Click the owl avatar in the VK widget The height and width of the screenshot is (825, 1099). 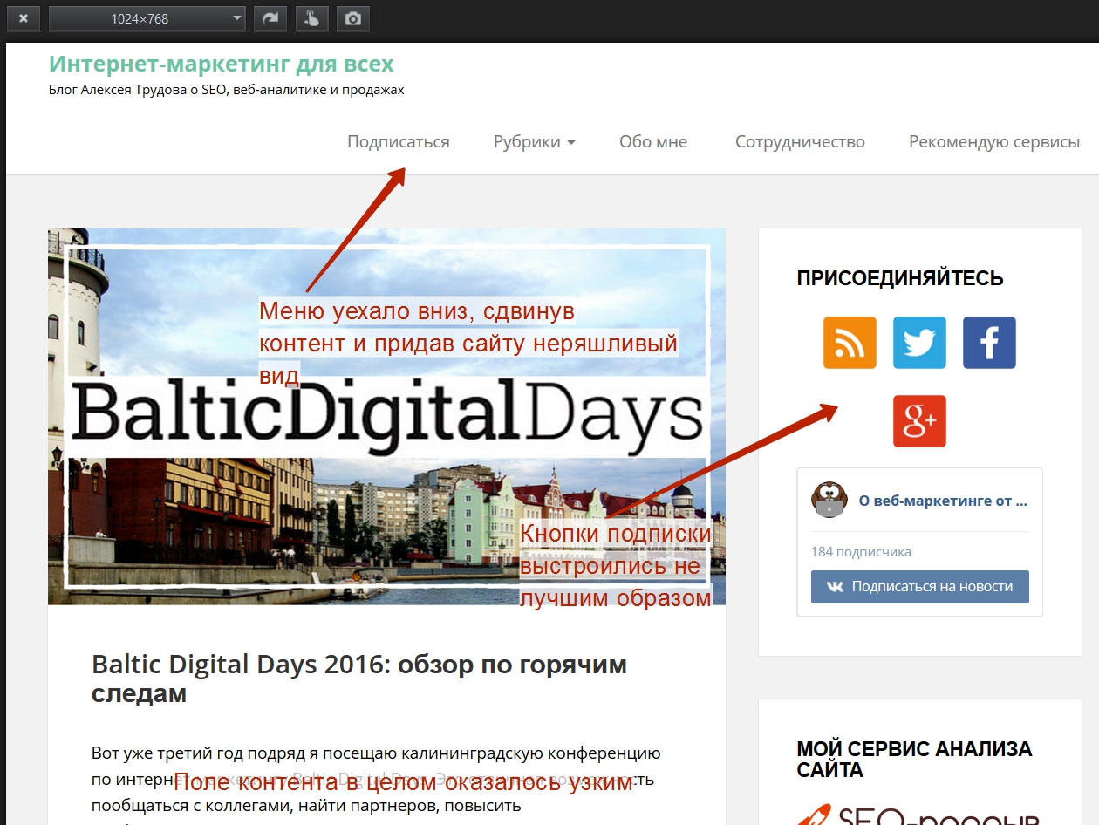829,500
